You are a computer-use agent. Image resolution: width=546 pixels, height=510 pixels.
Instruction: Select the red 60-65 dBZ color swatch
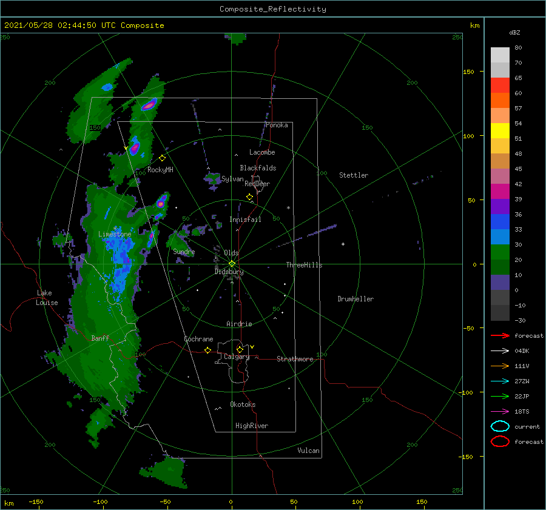(x=500, y=86)
